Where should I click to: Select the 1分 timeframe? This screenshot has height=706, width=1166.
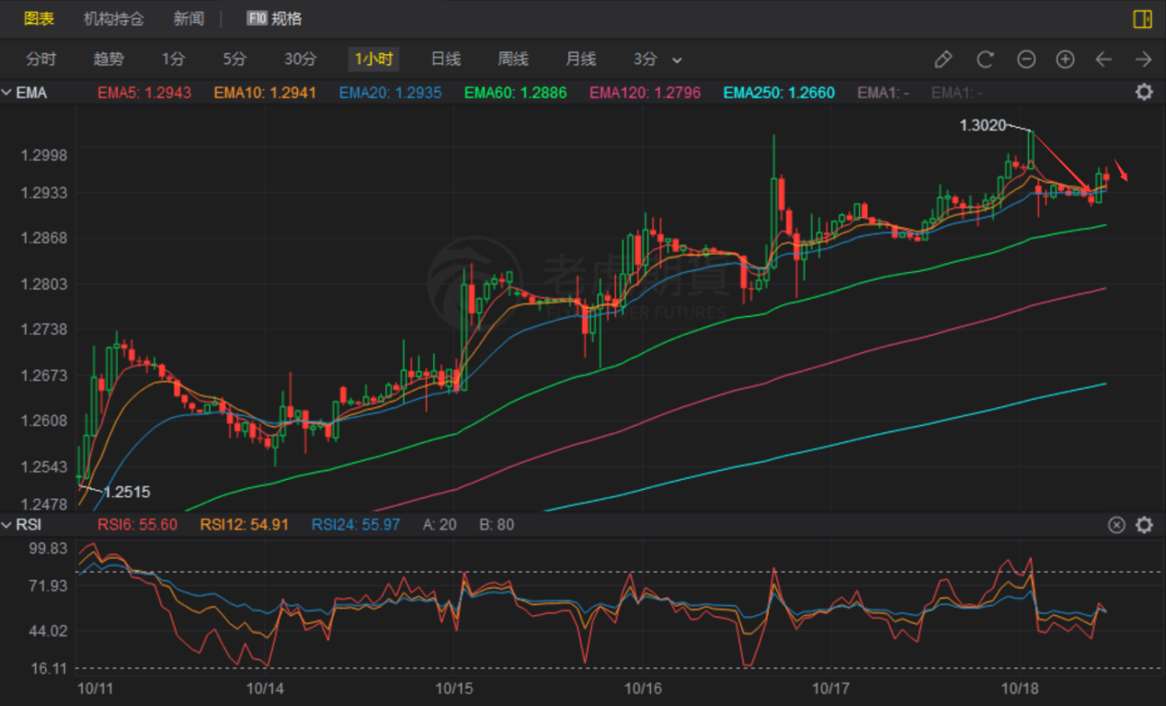click(174, 59)
